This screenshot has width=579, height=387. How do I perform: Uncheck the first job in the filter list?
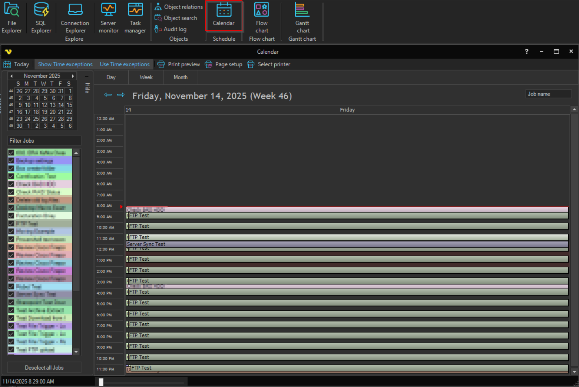11,153
